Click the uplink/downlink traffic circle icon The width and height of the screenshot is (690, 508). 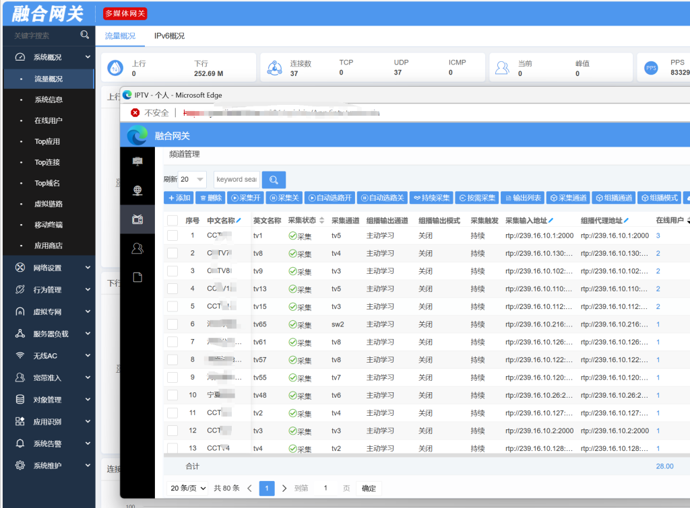point(115,68)
